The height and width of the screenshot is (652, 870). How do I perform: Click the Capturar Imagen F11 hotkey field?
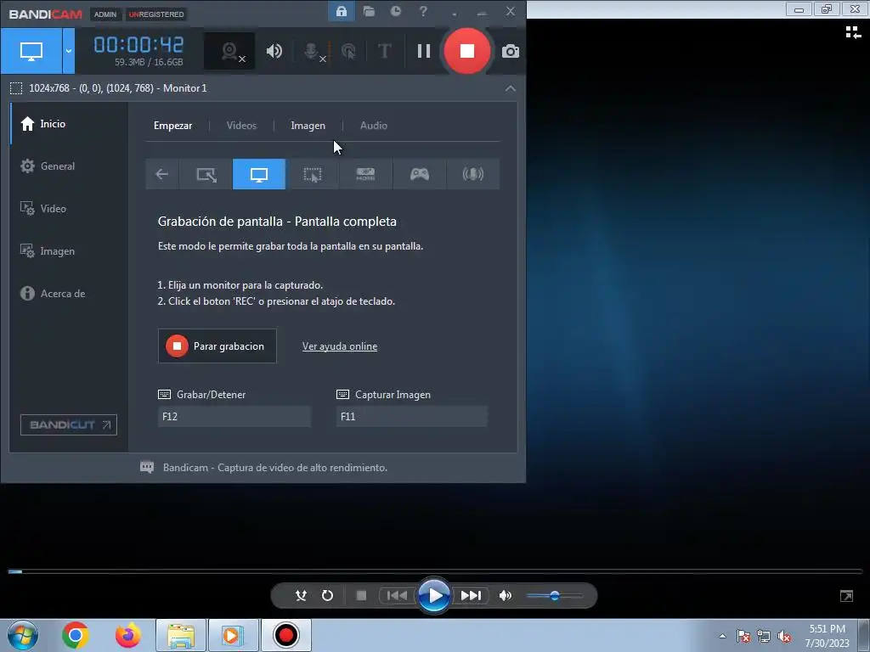pyautogui.click(x=412, y=416)
